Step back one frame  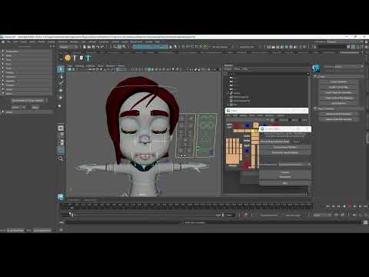click(334, 206)
